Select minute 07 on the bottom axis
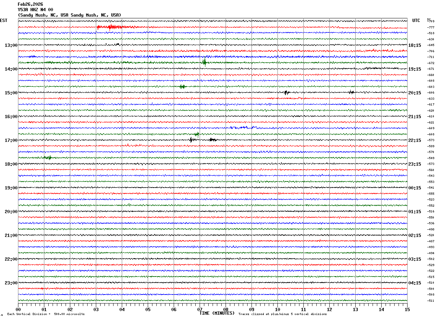Image resolution: width=436 pixels, height=319 pixels. coord(200,309)
